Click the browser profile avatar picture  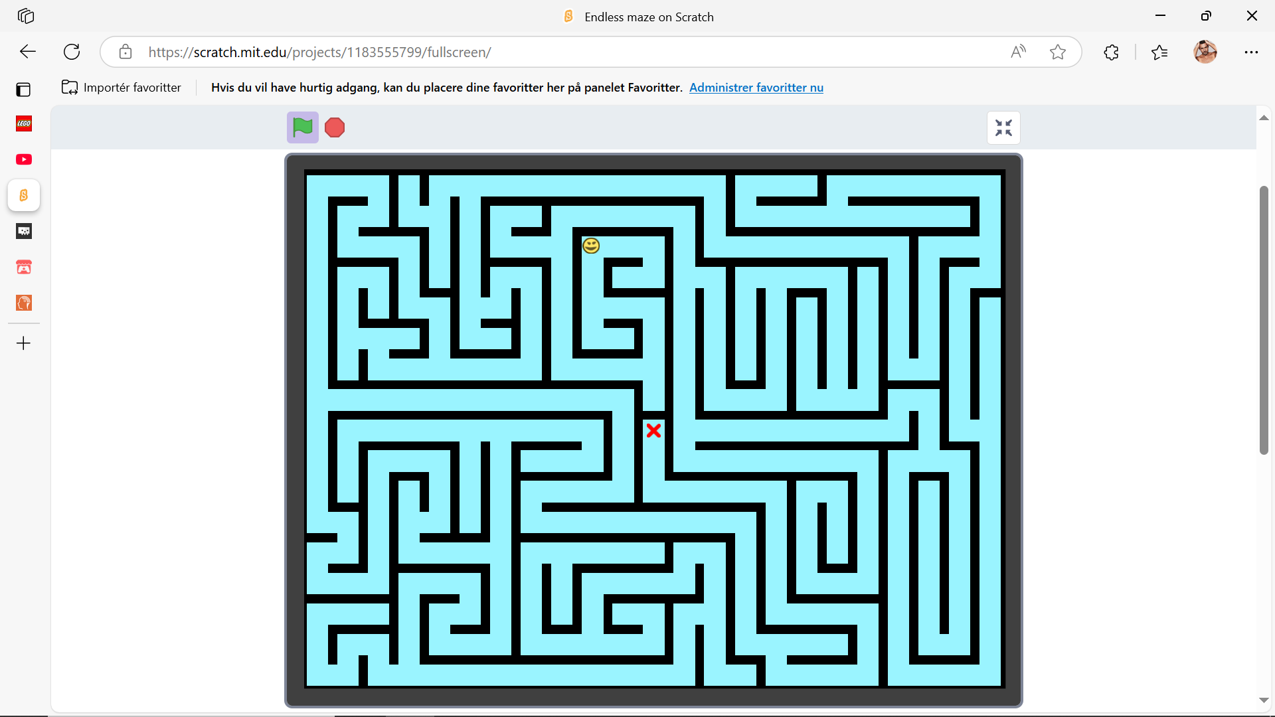pos(1206,52)
